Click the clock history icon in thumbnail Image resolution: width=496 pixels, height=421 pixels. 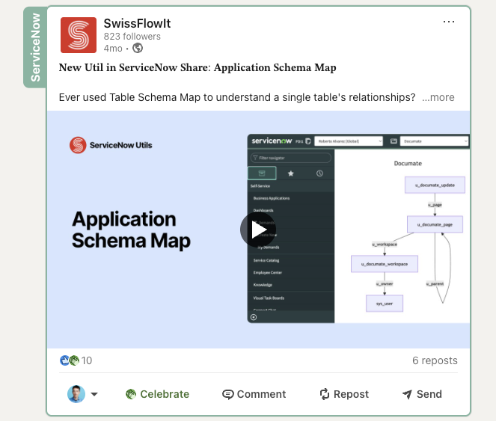tap(319, 173)
